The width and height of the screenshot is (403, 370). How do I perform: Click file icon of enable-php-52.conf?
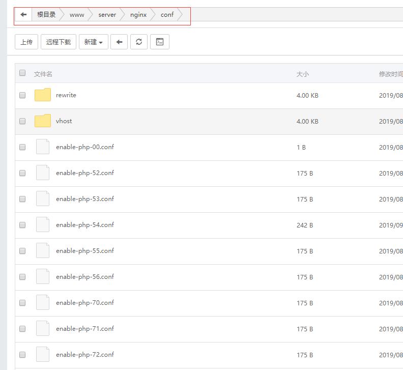point(43,173)
